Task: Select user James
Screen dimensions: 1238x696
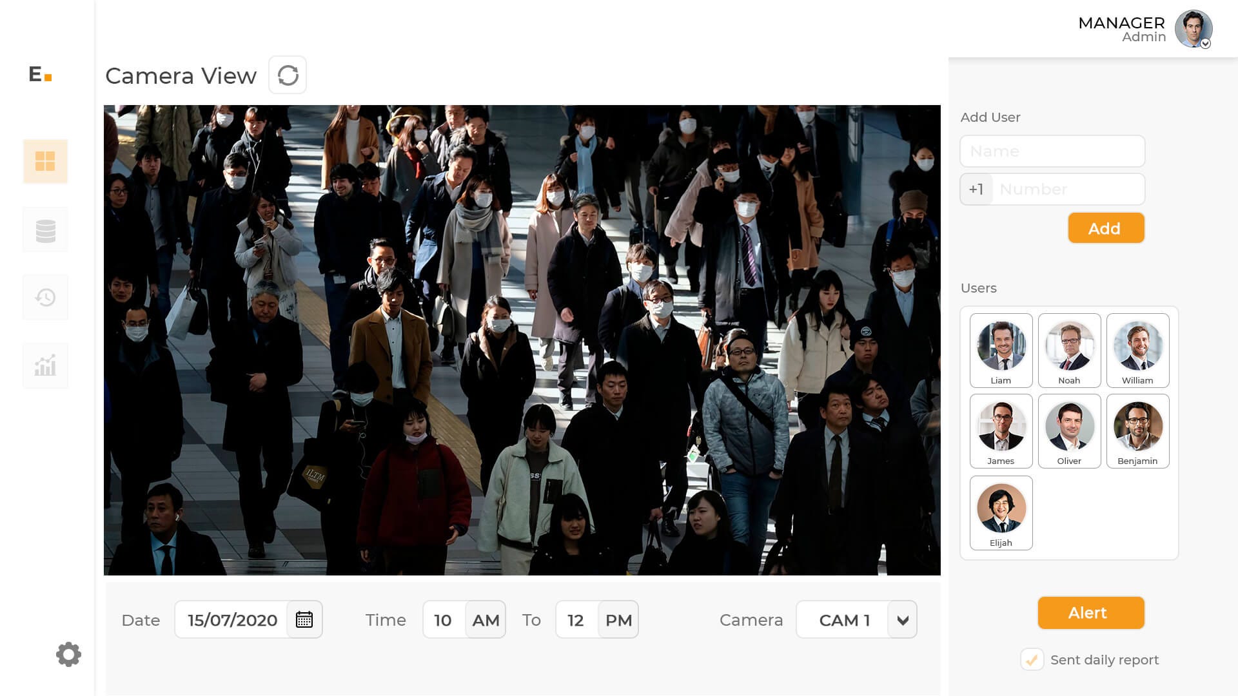Action: (1001, 431)
